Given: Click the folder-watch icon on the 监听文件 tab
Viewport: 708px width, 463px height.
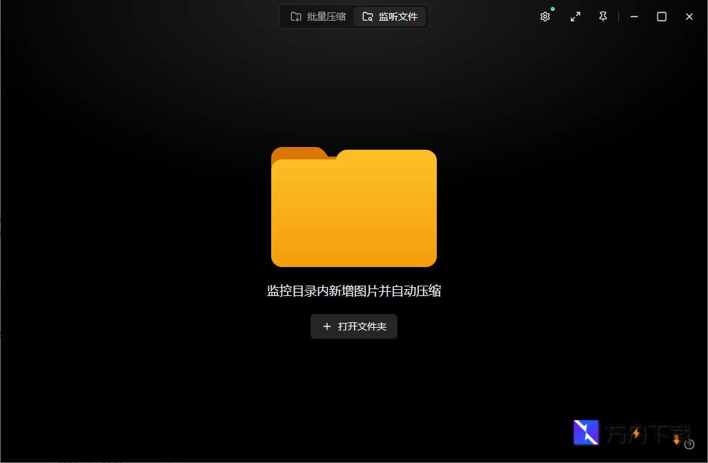Looking at the screenshot, I should [x=368, y=16].
